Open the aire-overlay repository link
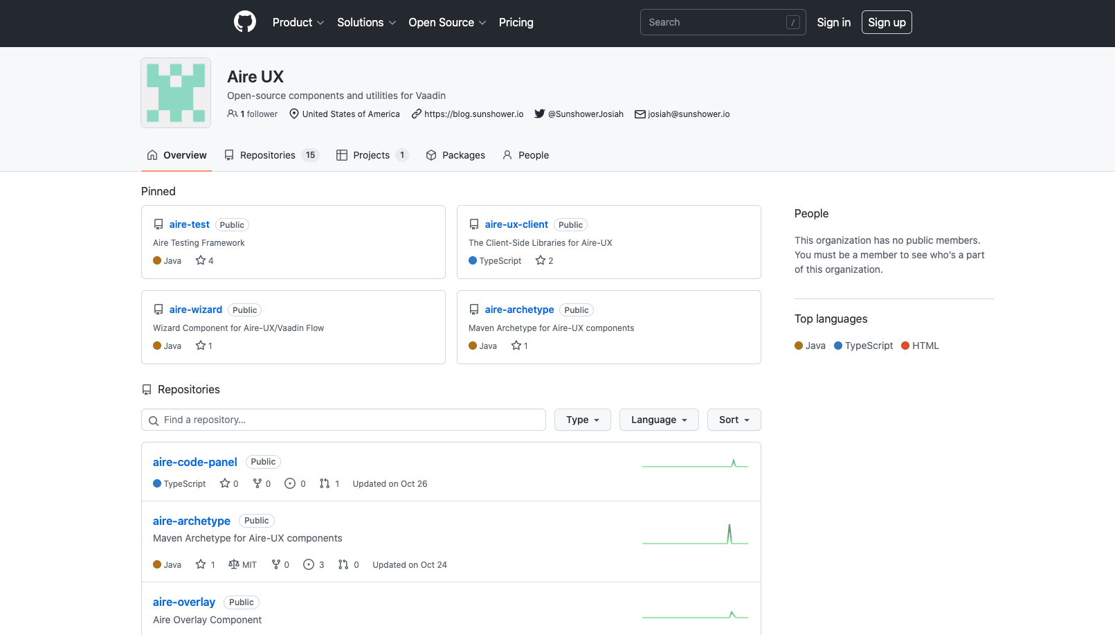The height and width of the screenshot is (635, 1115). (x=184, y=602)
